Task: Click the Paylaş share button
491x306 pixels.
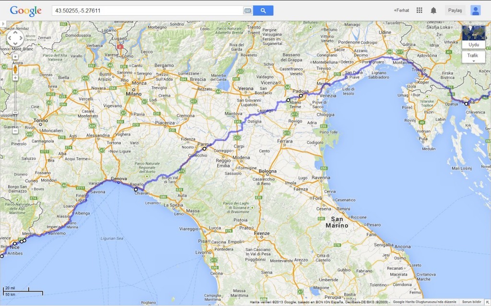Action: [454, 10]
